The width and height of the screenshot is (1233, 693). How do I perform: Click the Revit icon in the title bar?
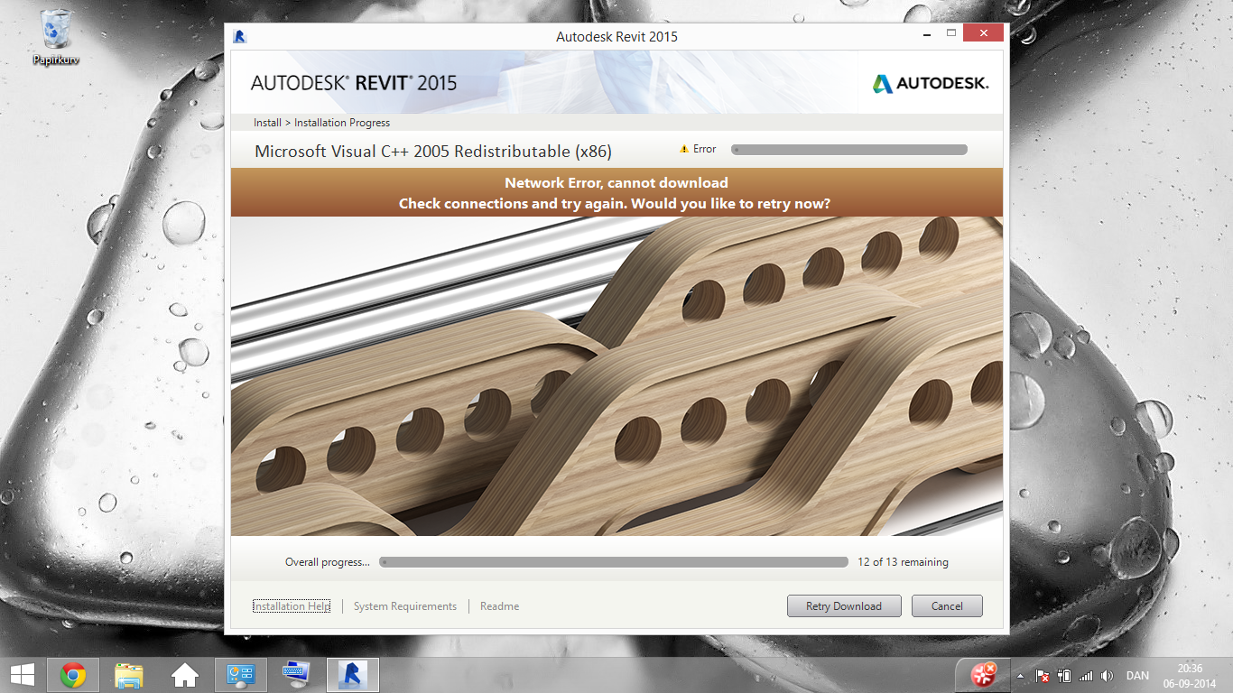[x=240, y=36]
